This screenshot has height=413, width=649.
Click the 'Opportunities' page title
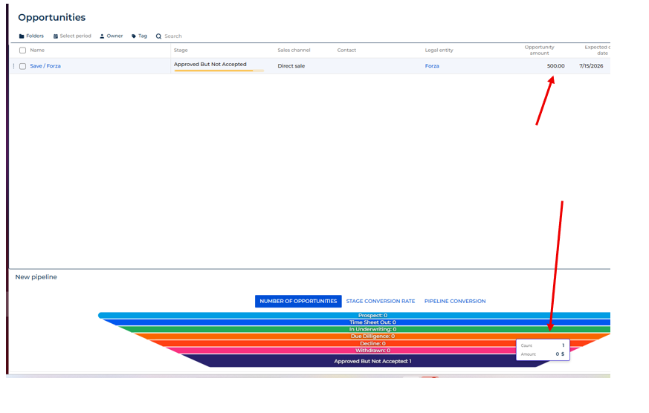tap(52, 17)
